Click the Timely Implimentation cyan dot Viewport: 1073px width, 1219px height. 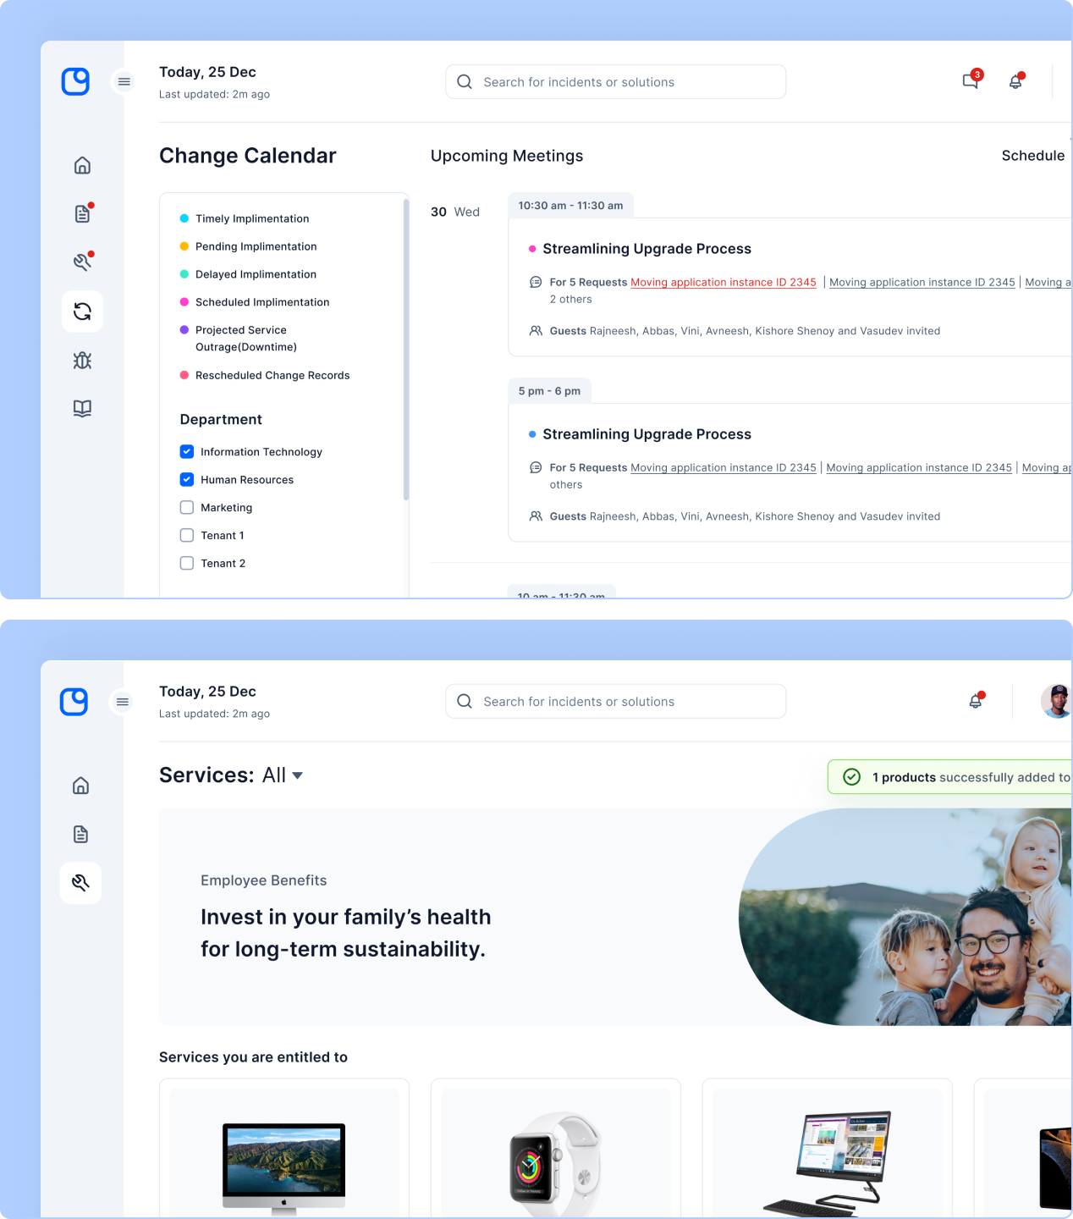[184, 218]
